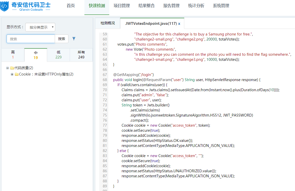
Task: Collapse the 代码质量(2) tree node
Action: [8, 68]
